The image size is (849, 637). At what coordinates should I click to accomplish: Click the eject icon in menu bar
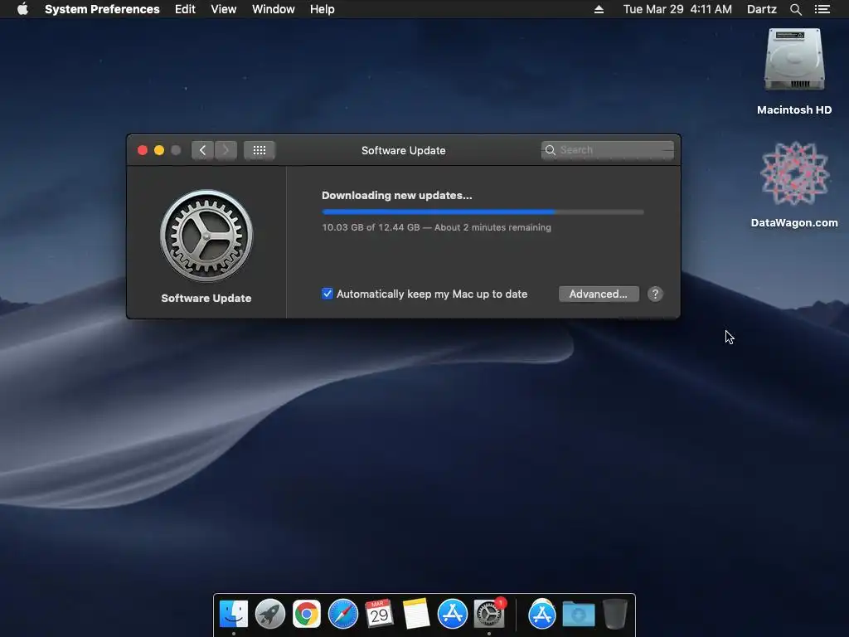point(599,9)
